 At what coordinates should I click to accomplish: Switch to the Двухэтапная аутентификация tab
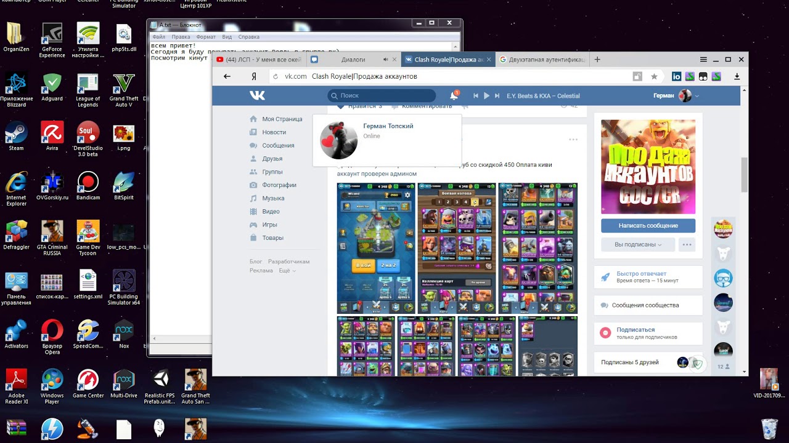[x=542, y=60]
